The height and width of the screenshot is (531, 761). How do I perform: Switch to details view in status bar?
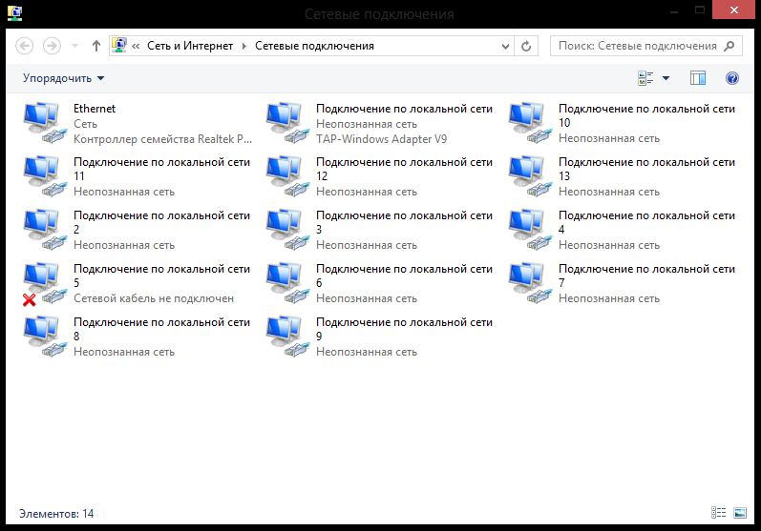pyautogui.click(x=718, y=513)
